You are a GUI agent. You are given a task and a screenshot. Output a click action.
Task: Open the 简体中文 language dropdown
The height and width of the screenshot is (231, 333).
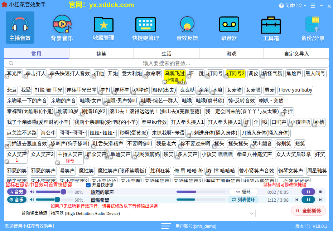pos(293,5)
